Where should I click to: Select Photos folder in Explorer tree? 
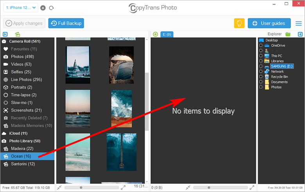276,87
